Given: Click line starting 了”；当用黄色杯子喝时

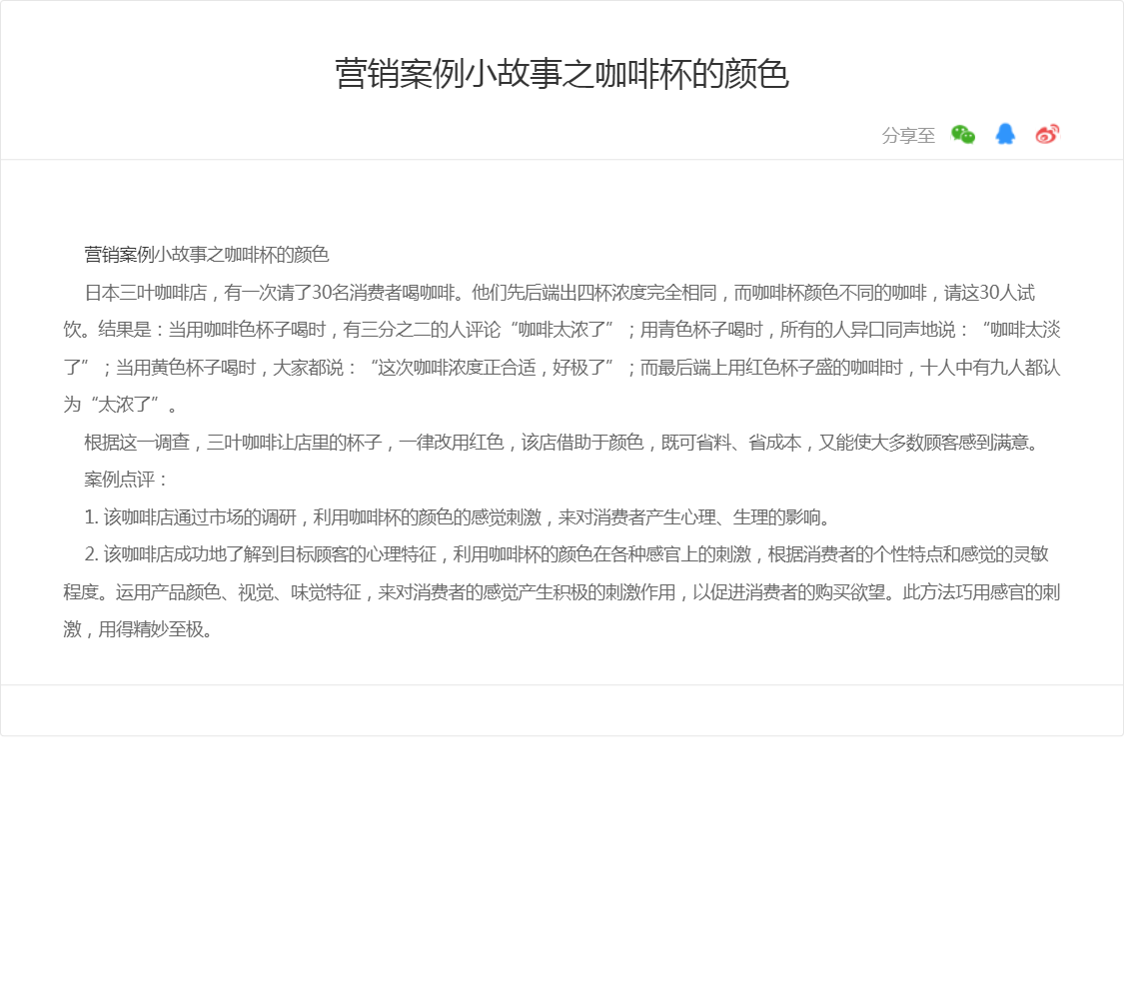Looking at the screenshot, I should [562, 368].
